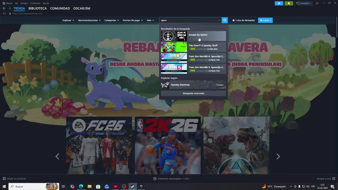Open the Steam menu

(x=9, y=3)
